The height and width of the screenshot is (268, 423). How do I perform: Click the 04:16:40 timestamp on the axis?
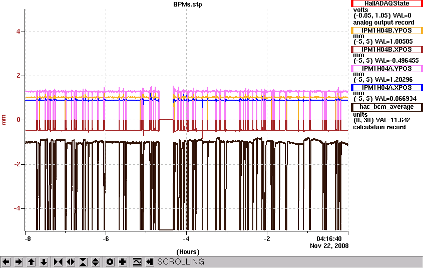tap(329, 239)
